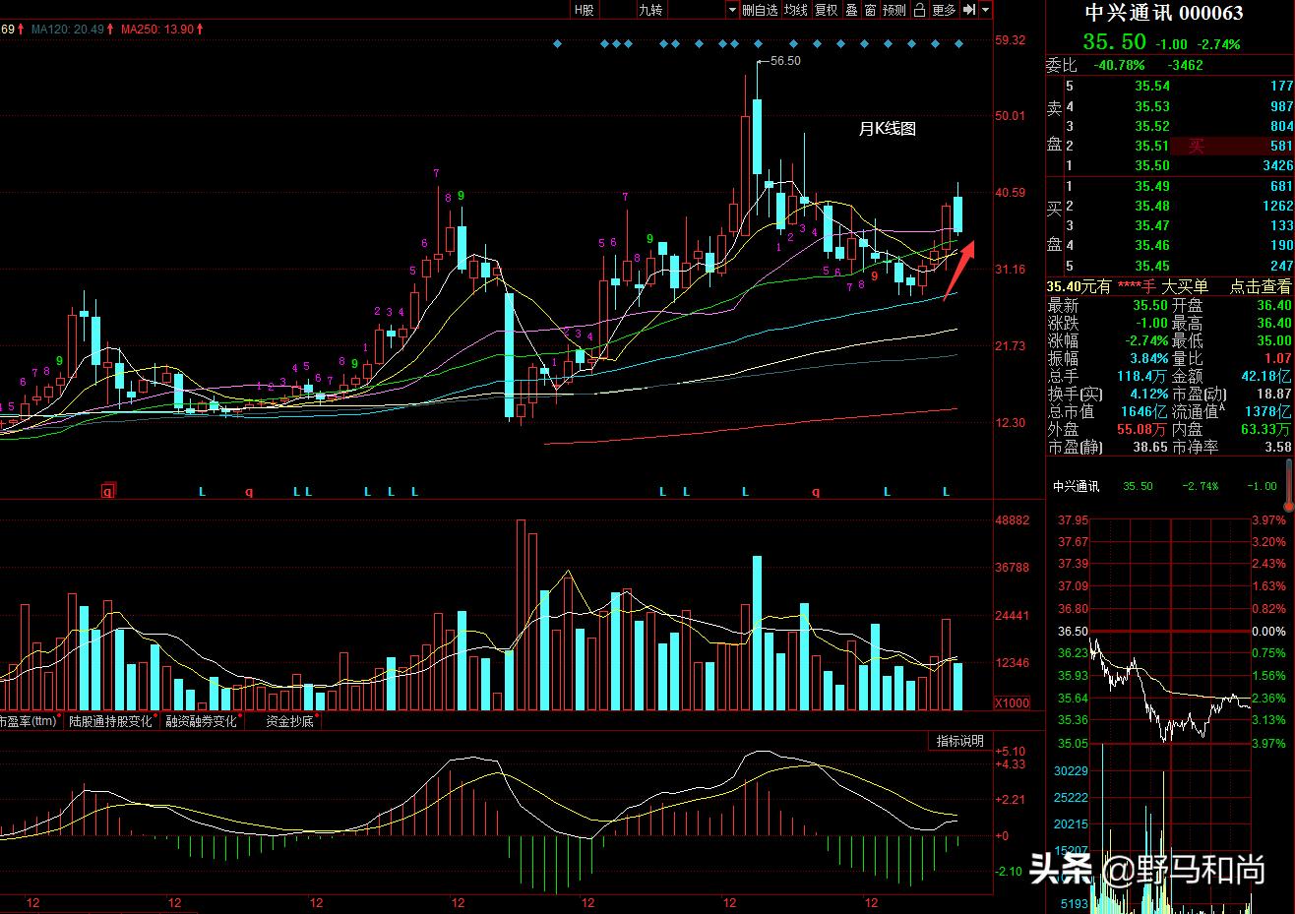Image resolution: width=1295 pixels, height=914 pixels.
Task: Toggle the 九转 indicator overlay
Action: [650, 10]
